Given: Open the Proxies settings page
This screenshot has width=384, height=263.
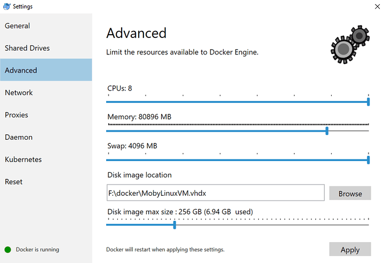Looking at the screenshot, I should (x=17, y=115).
